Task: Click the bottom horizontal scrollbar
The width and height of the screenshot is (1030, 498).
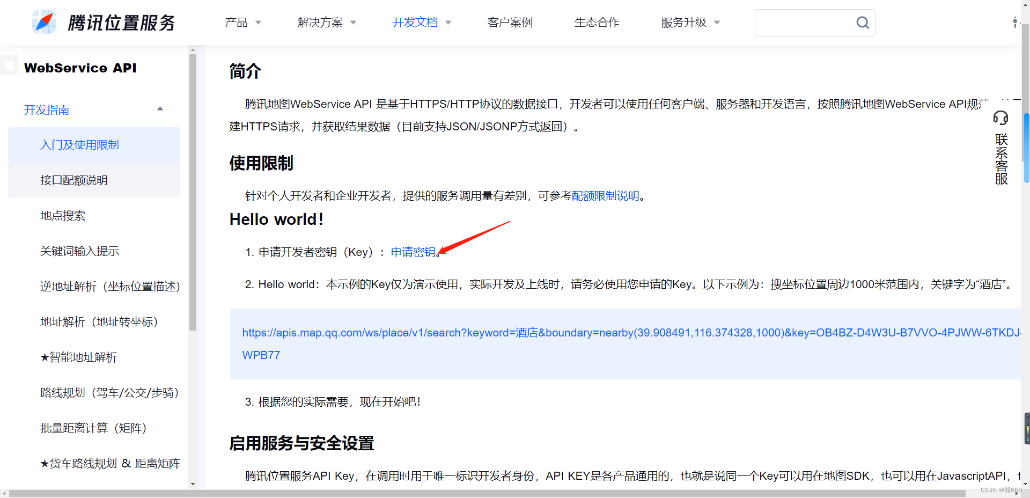Action: click(x=487, y=493)
